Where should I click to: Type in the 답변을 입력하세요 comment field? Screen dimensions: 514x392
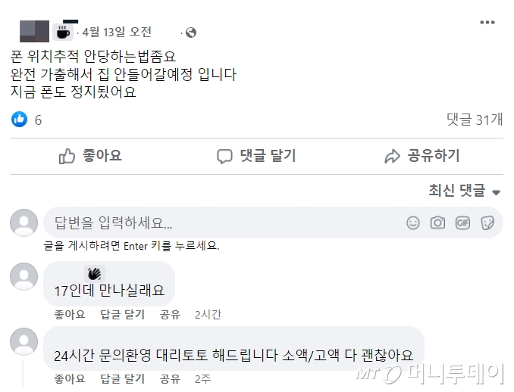(220, 223)
